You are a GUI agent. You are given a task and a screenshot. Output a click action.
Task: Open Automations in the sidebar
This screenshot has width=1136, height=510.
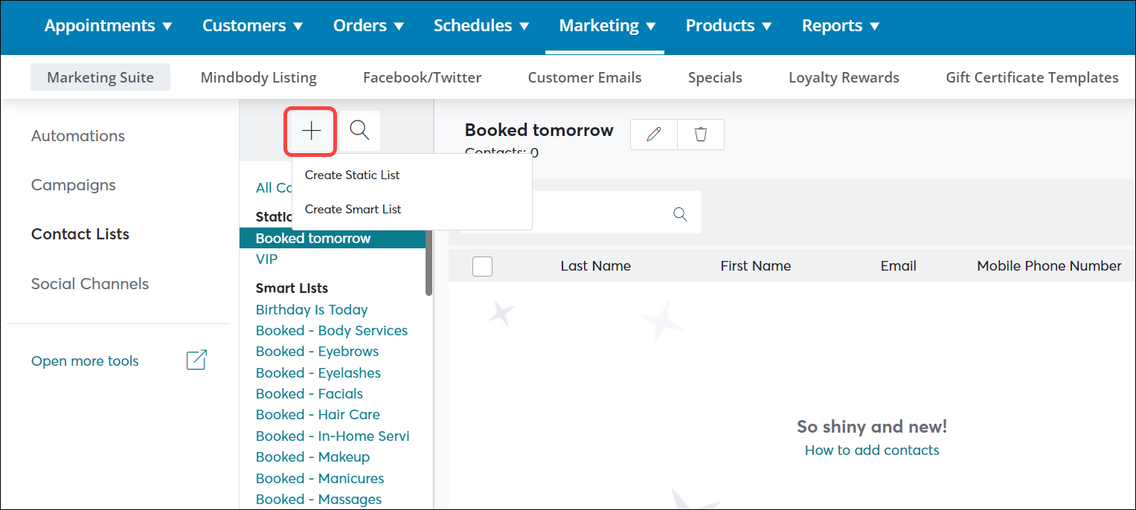coord(78,136)
